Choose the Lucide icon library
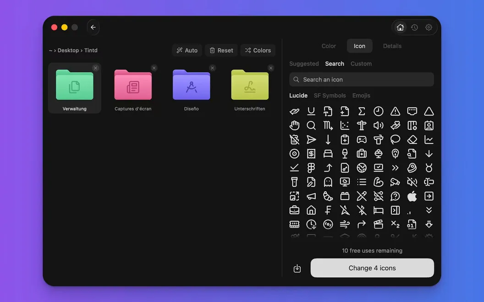Image resolution: width=484 pixels, height=302 pixels. tap(298, 96)
